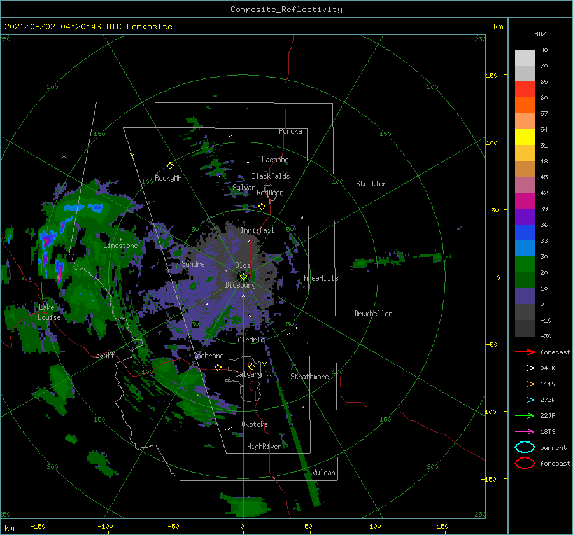Click the yellow diamond marker above RockyMH

click(170, 166)
